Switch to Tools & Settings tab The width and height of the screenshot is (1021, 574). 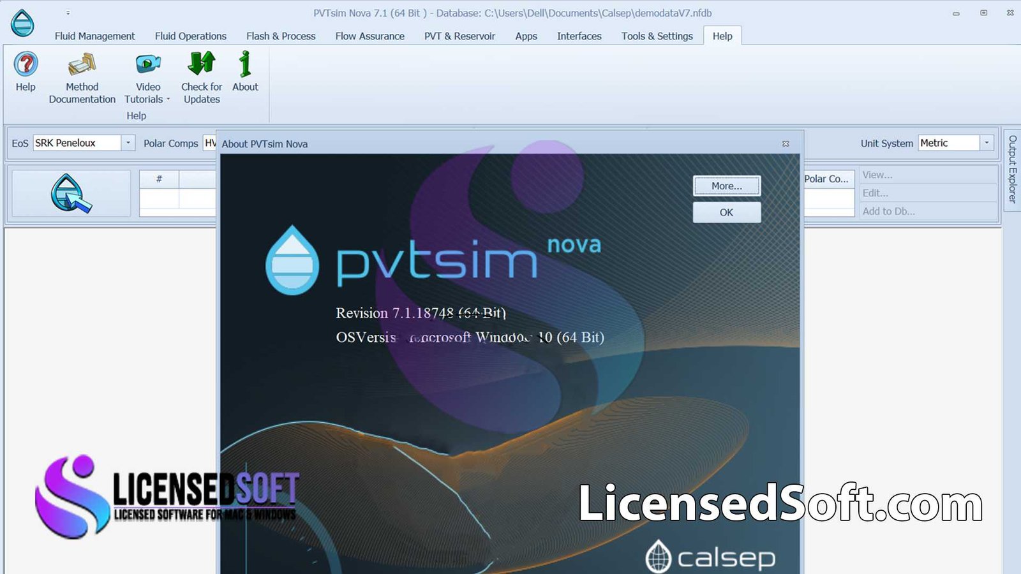657,36
